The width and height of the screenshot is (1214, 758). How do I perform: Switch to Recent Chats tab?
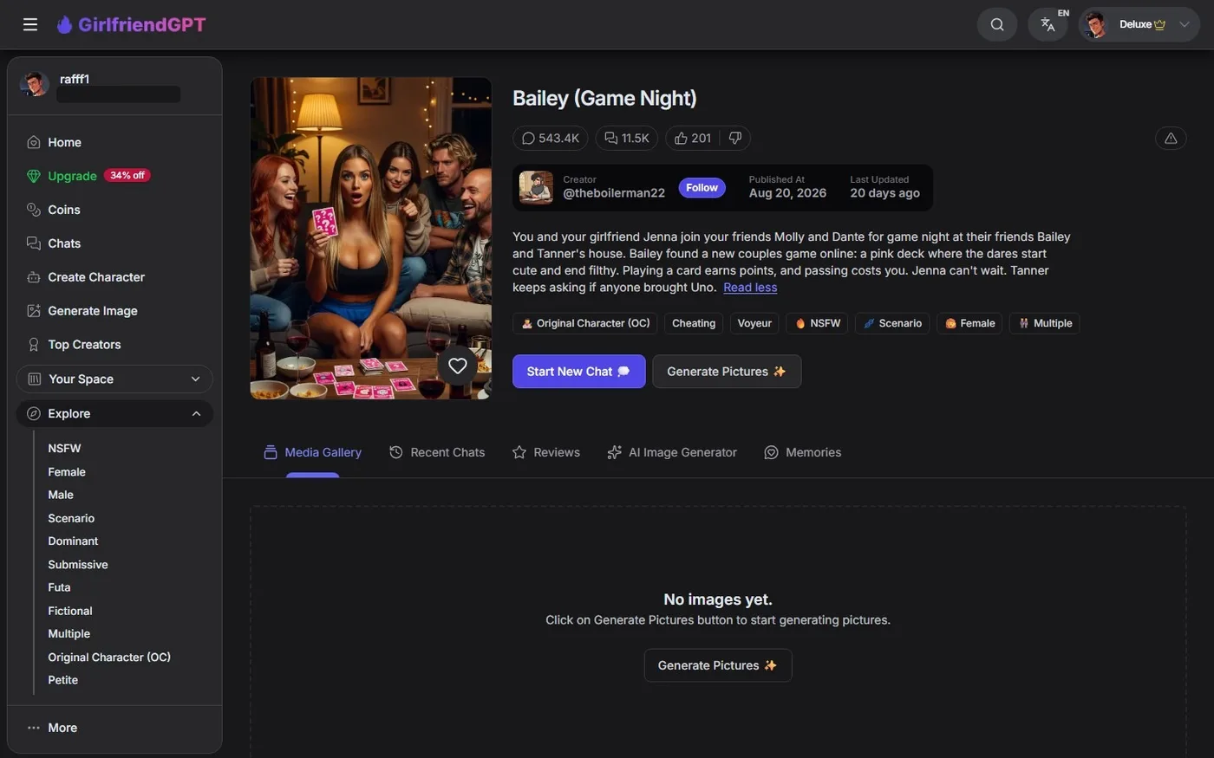(x=437, y=452)
